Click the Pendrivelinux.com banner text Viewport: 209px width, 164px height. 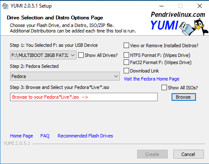coord(178,14)
